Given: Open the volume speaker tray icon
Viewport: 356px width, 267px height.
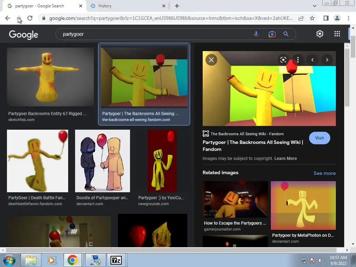Looking at the screenshot, I should (x=321, y=261).
